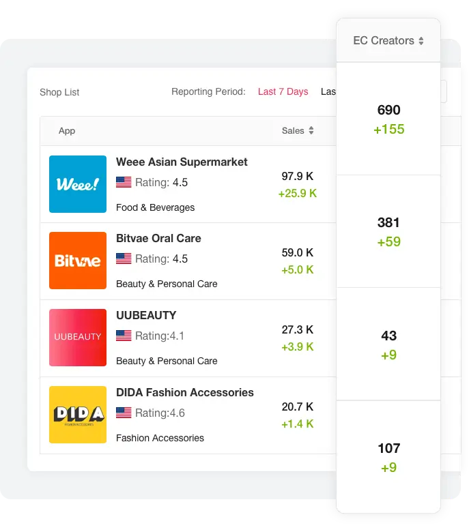The height and width of the screenshot is (532, 469).
Task: Click the +155 creators increase
Action: (x=389, y=130)
